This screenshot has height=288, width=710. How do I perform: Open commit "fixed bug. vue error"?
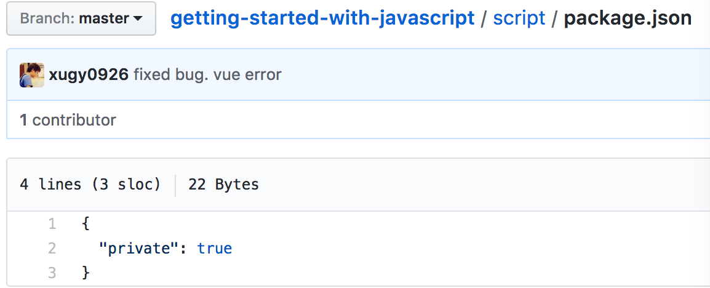207,75
